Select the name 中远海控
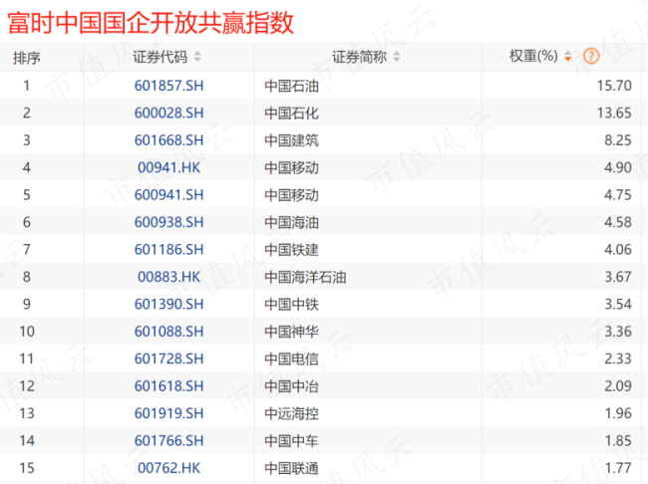648x484 pixels. (292, 413)
